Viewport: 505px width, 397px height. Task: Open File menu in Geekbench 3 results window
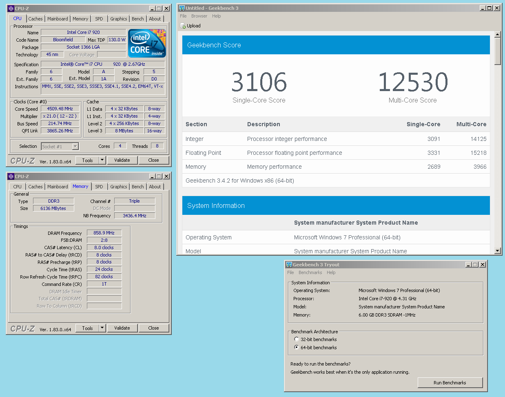click(183, 16)
